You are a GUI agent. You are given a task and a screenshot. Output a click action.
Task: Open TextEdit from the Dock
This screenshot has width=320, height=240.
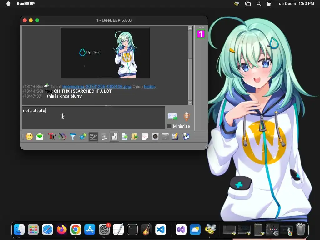tap(118, 230)
